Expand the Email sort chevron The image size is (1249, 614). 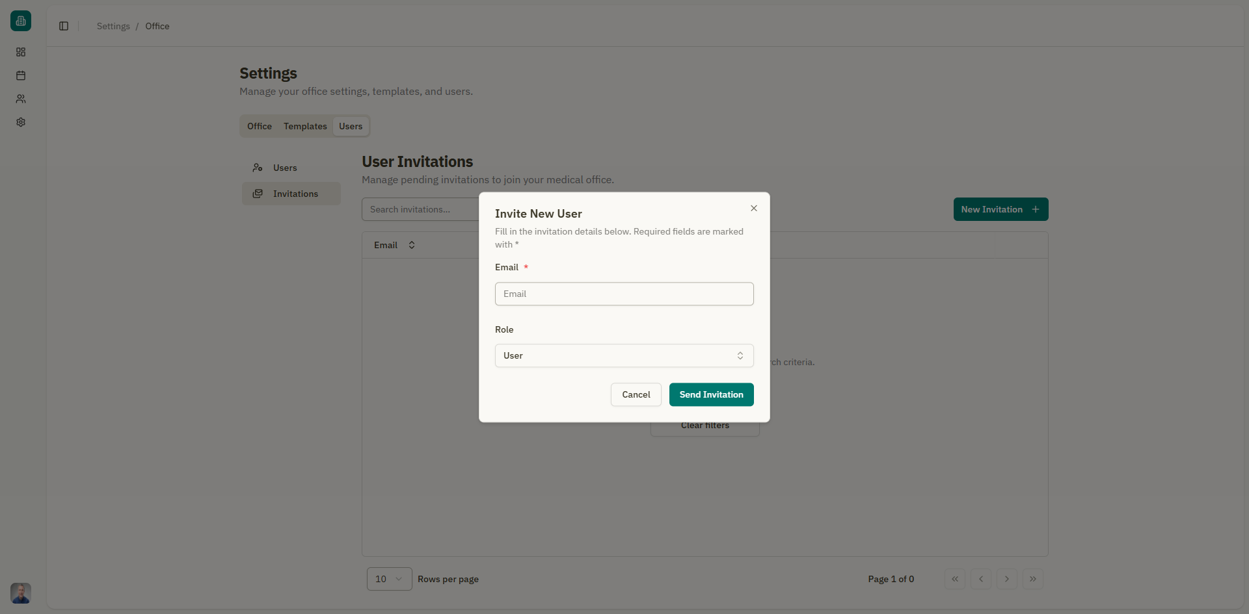411,245
